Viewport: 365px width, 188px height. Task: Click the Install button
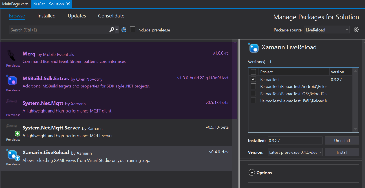coord(342,152)
